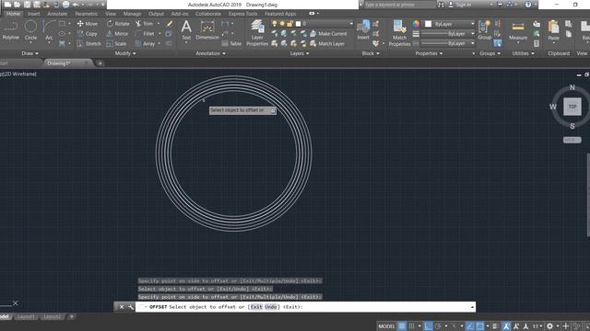Viewport: 590px width, 331px height.
Task: Expand the Properties panel
Action: tap(429, 53)
